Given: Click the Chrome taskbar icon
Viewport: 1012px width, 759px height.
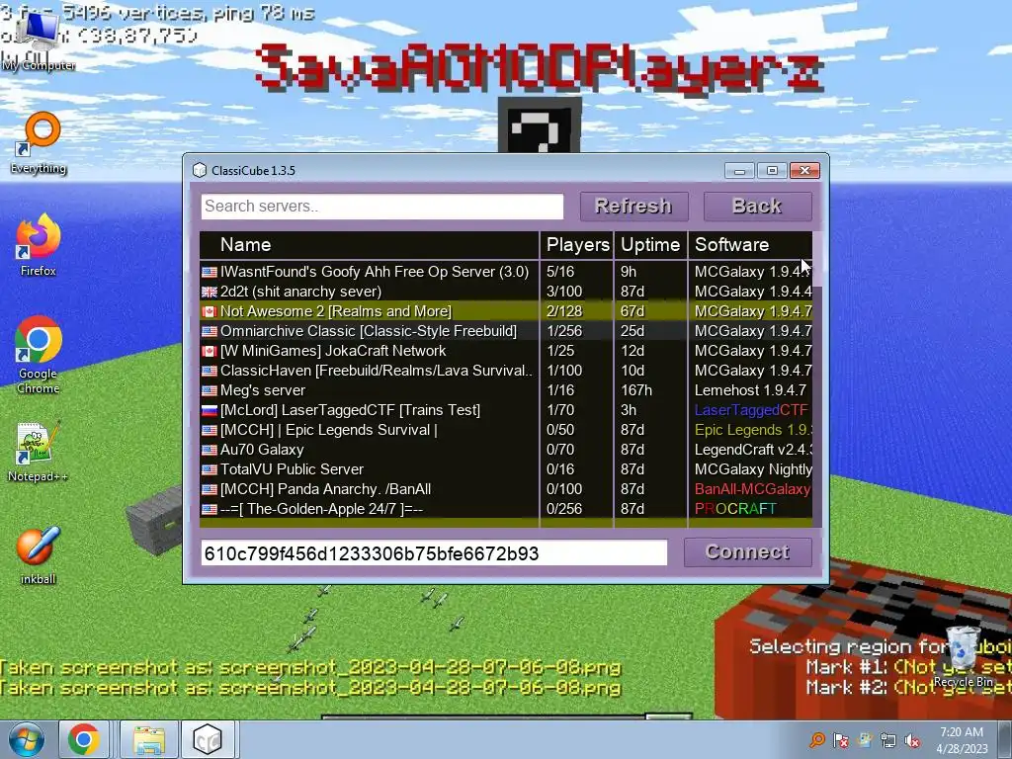Looking at the screenshot, I should pos(84,739).
